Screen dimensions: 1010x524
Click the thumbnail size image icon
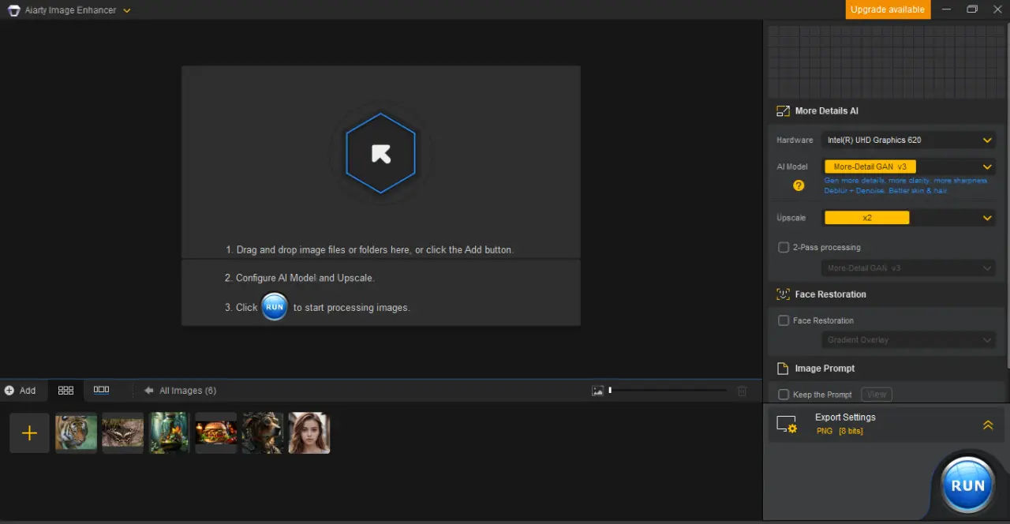[x=597, y=391]
